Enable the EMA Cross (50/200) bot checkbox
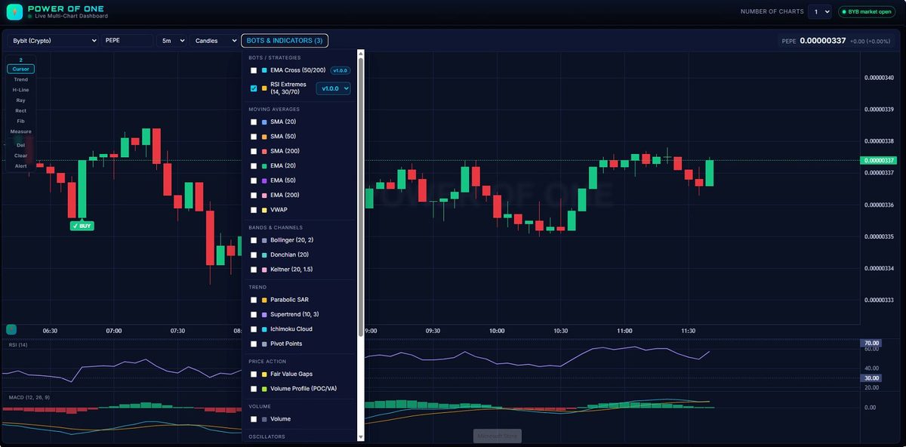Image resolution: width=906 pixels, height=447 pixels. (x=254, y=70)
